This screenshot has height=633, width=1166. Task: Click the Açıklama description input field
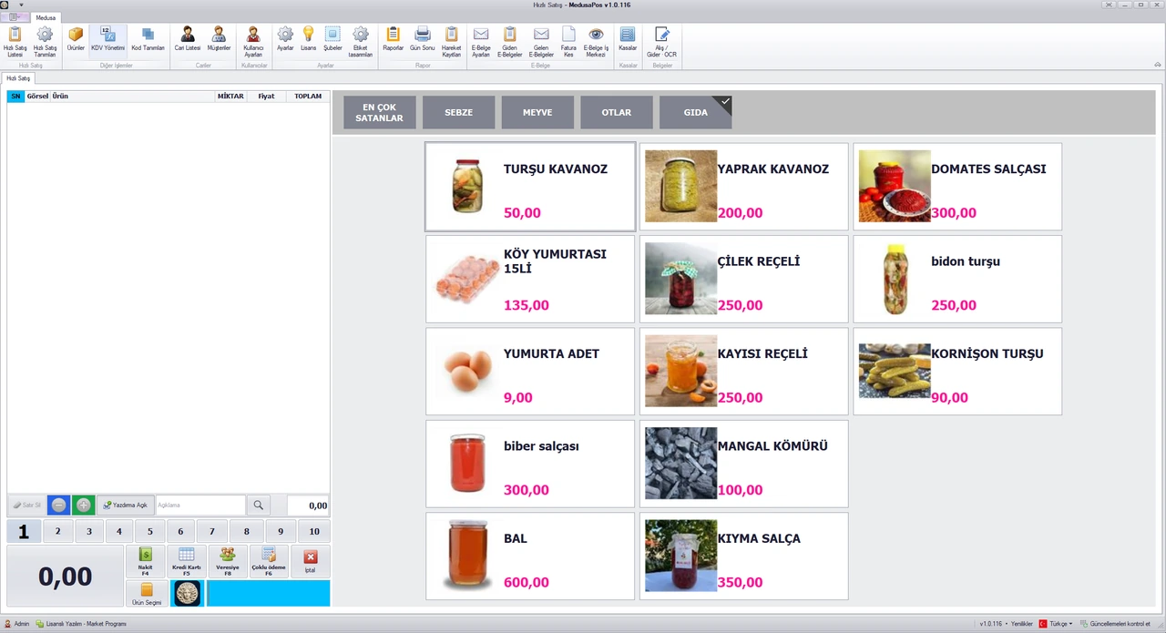click(200, 505)
